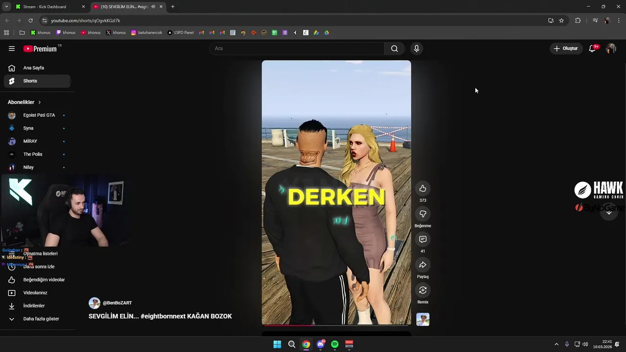Open the Twitch khonus bookmark
626x352 pixels.
coord(66,33)
